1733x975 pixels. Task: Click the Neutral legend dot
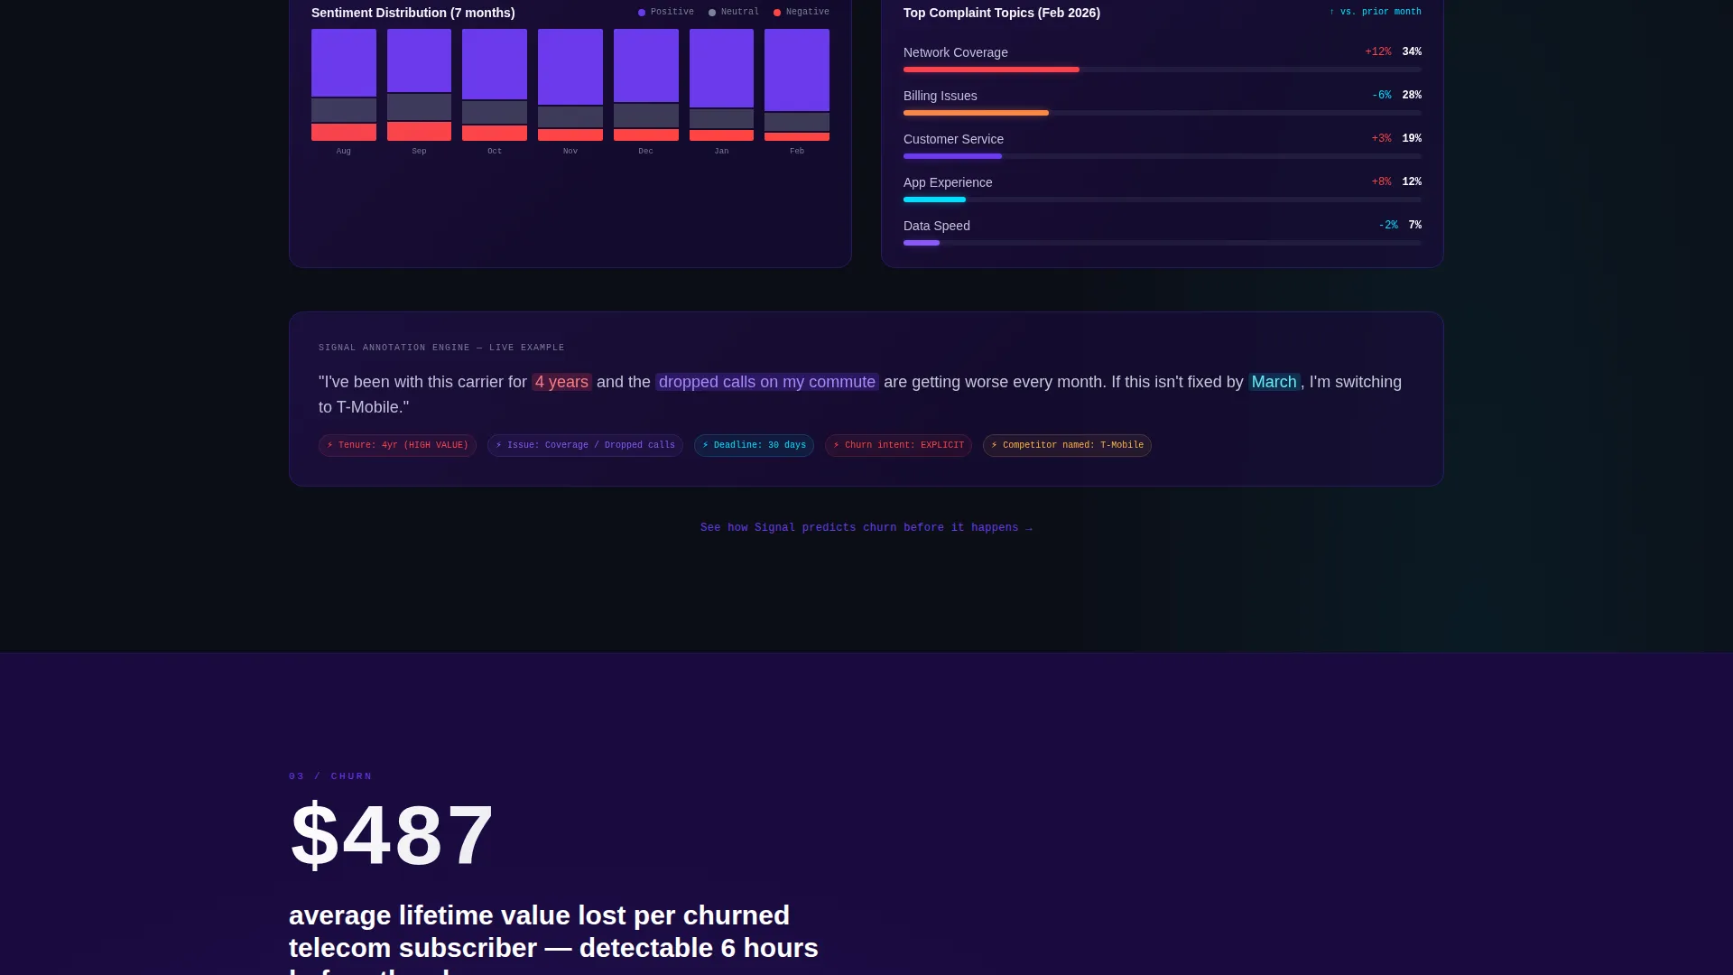(x=712, y=13)
